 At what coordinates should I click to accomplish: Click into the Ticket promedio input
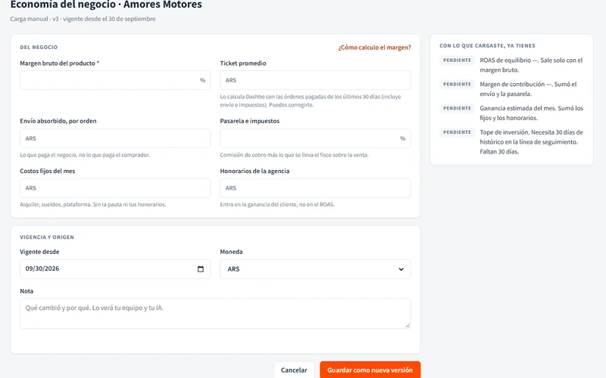[x=315, y=80]
